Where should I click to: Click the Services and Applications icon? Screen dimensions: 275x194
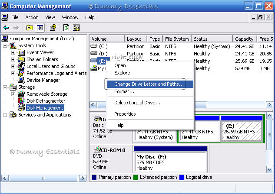[x=13, y=115]
